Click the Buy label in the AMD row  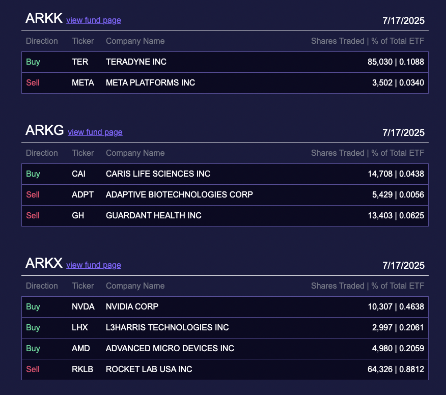point(33,349)
